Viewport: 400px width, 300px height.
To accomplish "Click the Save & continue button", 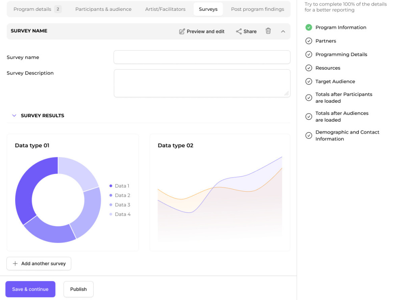I will pos(30,289).
